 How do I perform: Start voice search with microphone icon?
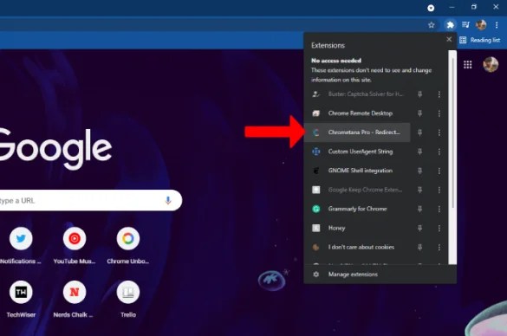pyautogui.click(x=168, y=200)
